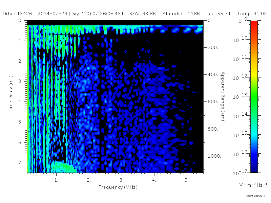
Task: Click the '6.' tick on time delay axis
Action: (21, 142)
